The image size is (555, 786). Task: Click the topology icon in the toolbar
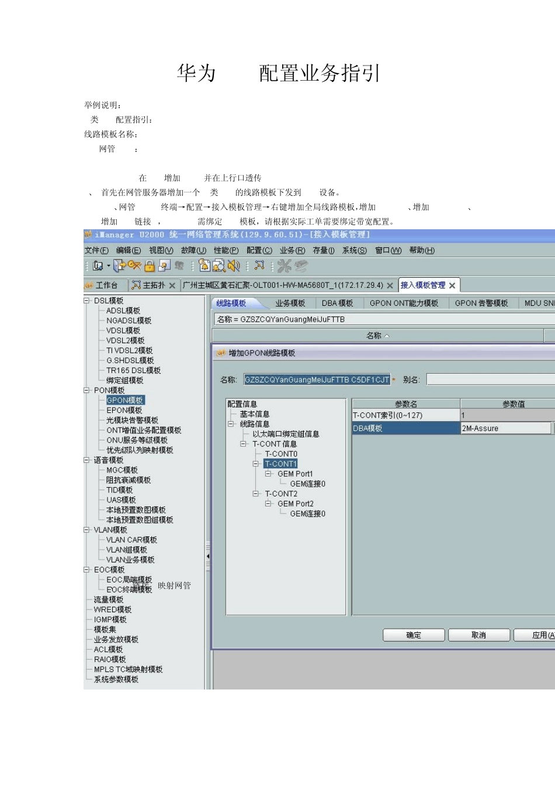(260, 266)
